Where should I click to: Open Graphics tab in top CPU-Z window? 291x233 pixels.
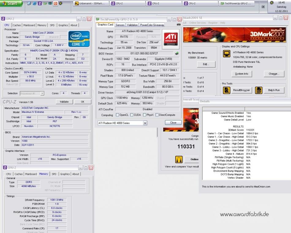pyautogui.click(x=63, y=25)
